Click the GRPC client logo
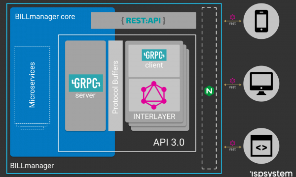Viewport: 296px width, 177px height. point(154,55)
